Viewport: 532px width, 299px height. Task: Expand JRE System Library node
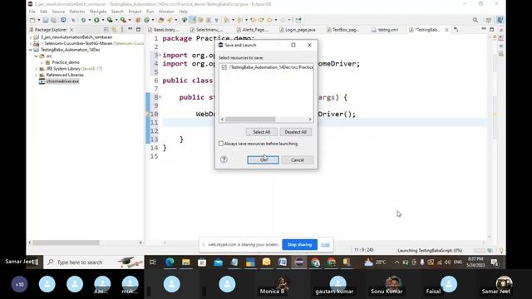pos(37,69)
